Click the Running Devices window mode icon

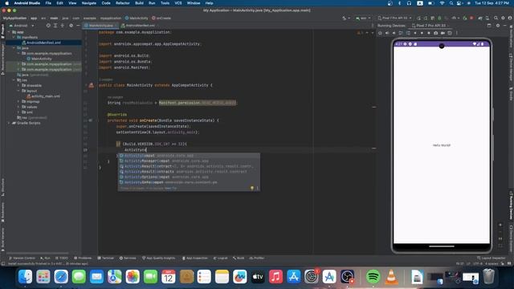[x=489, y=25]
